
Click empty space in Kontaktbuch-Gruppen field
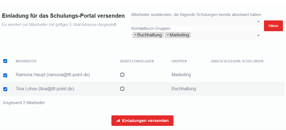(223, 35)
